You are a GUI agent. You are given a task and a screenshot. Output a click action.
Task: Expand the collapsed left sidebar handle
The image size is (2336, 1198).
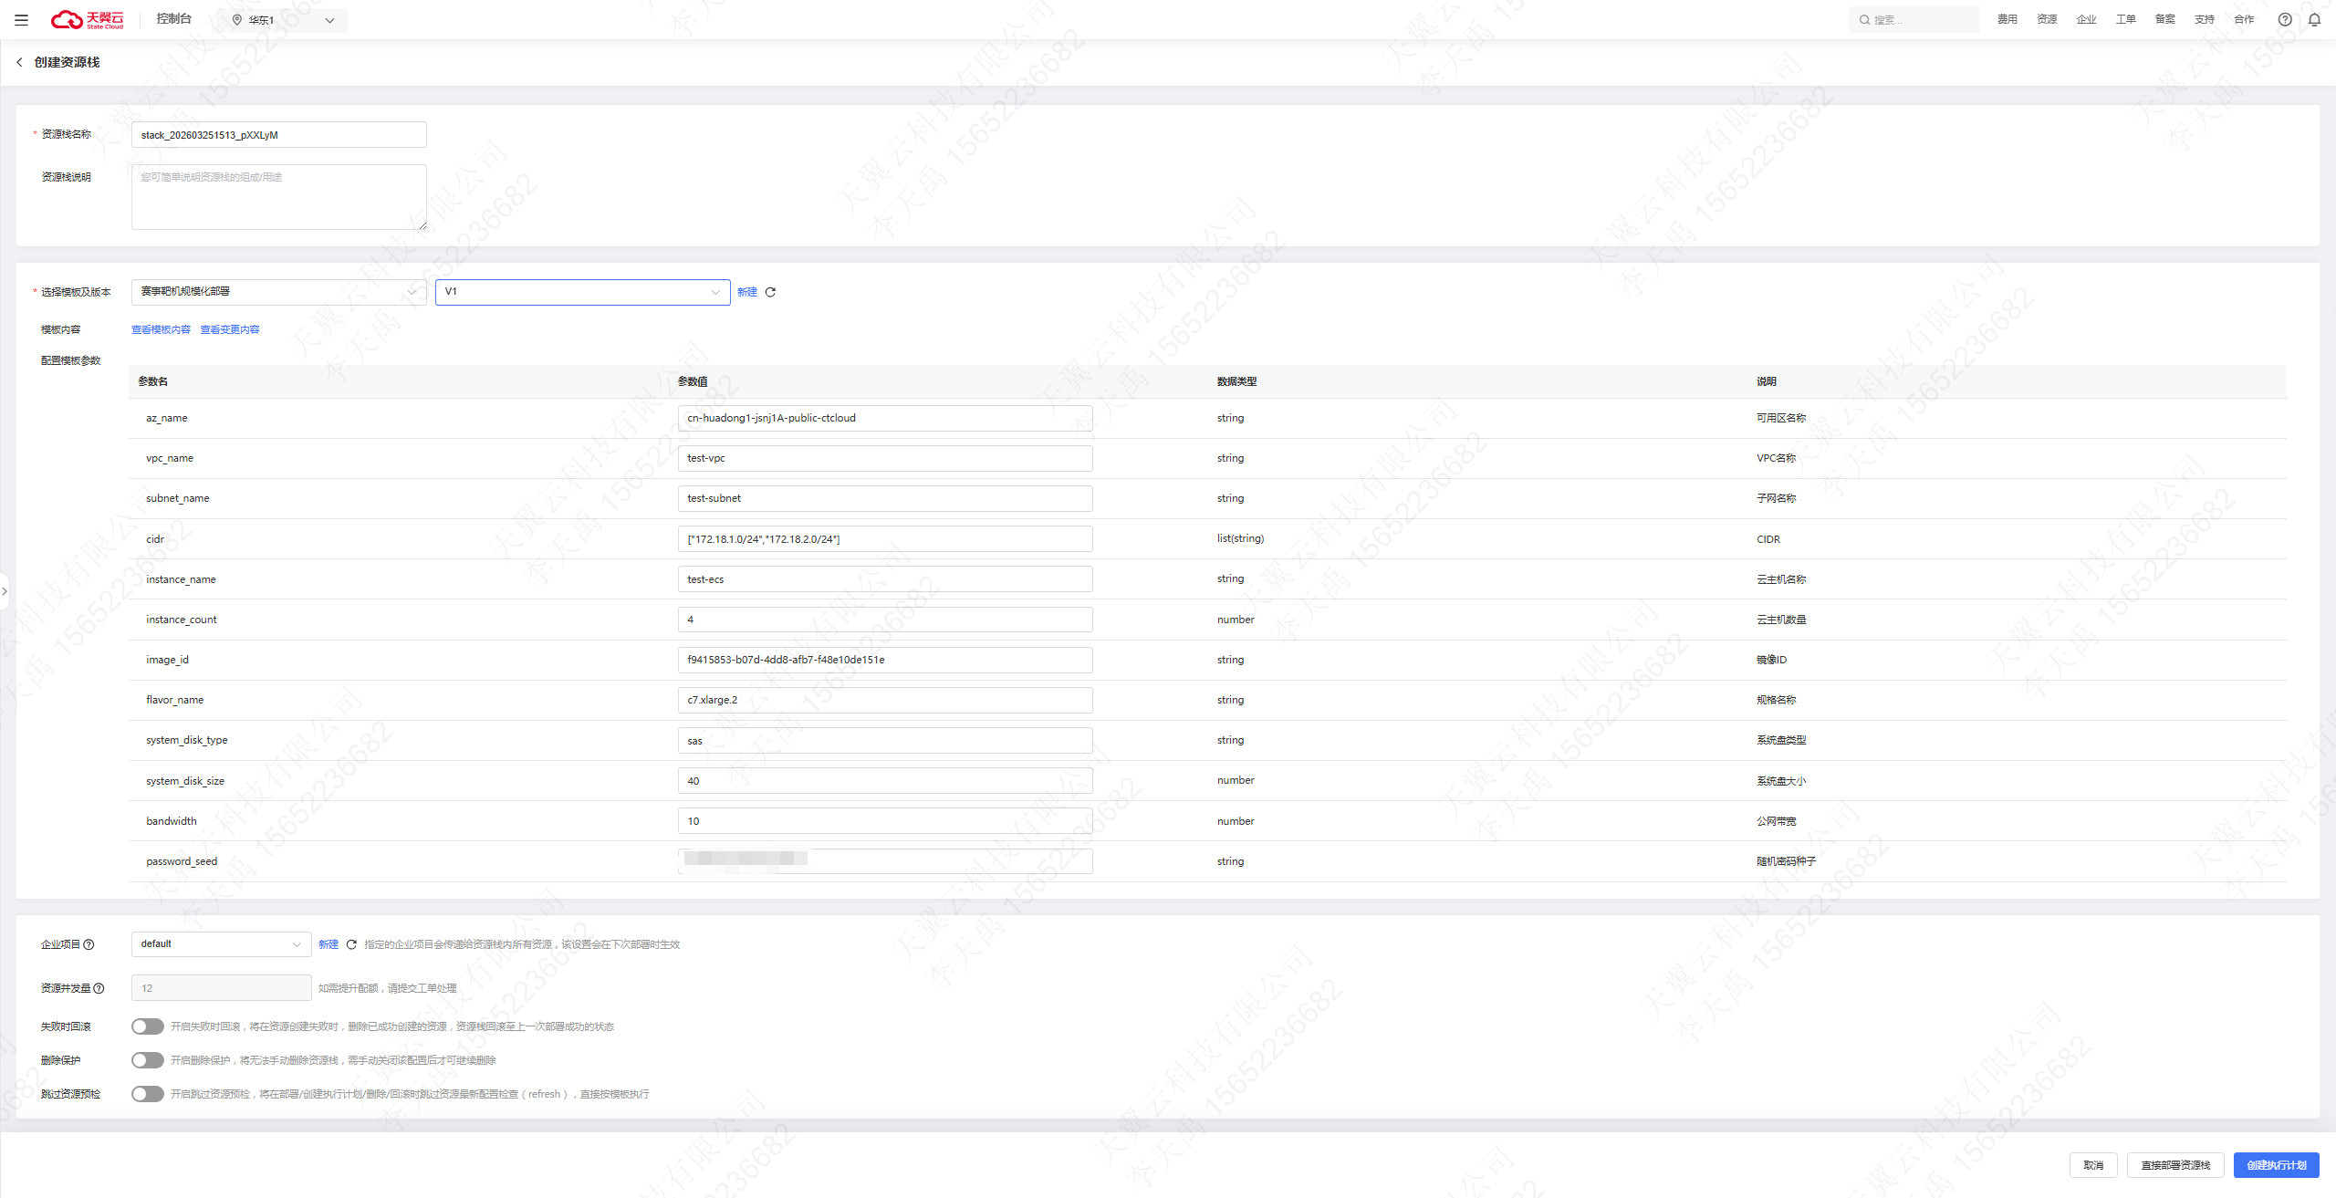[5, 591]
